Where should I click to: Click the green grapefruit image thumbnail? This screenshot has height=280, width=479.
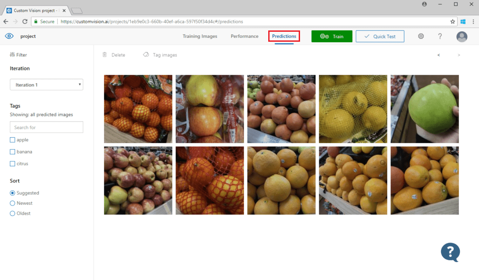click(x=425, y=109)
